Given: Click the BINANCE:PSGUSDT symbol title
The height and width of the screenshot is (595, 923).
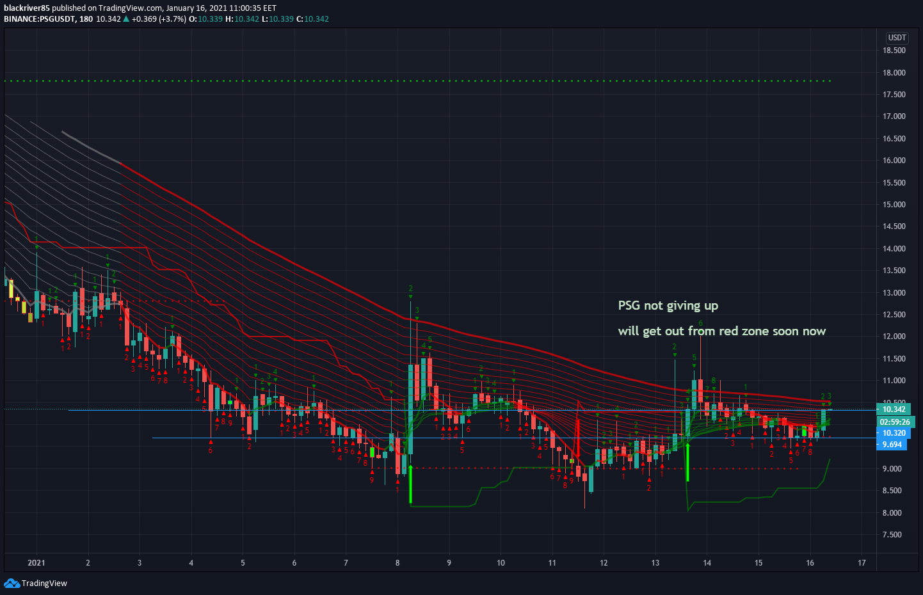Looking at the screenshot, I should [40, 19].
